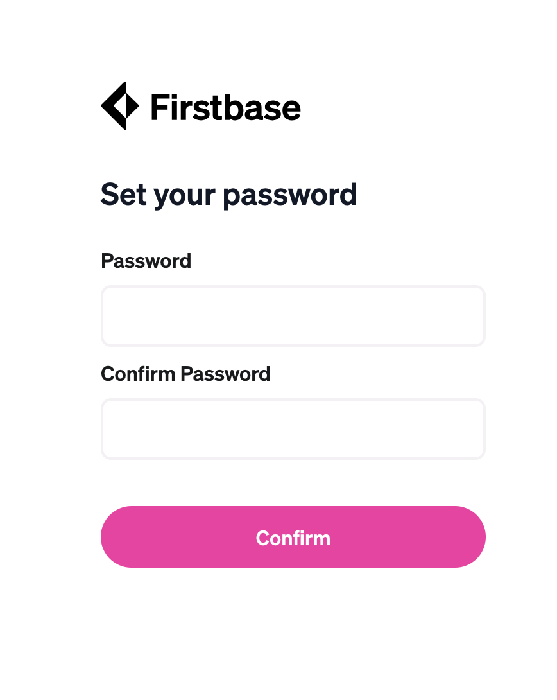Click the Set your password heading
Image resolution: width=557 pixels, height=700 pixels.
pos(228,195)
